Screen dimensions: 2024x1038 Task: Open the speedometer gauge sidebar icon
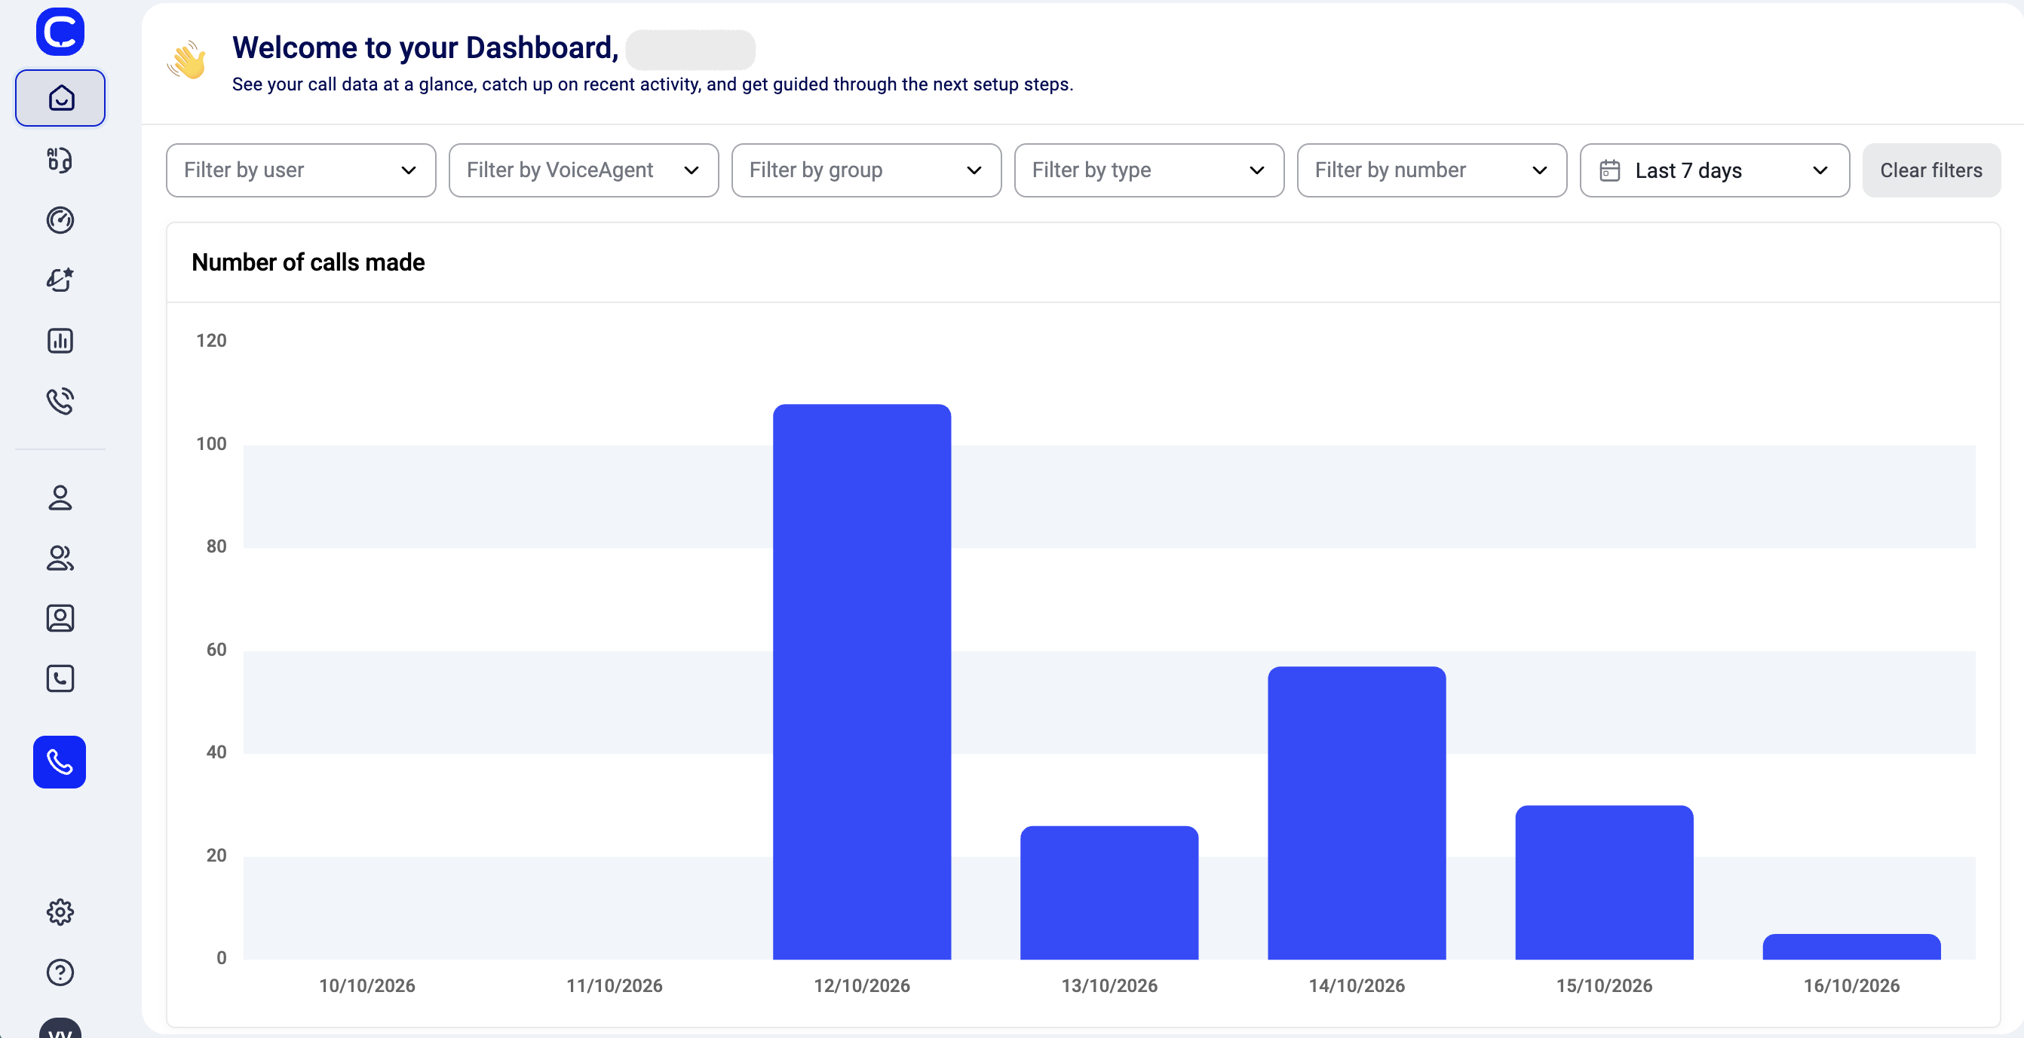point(60,220)
